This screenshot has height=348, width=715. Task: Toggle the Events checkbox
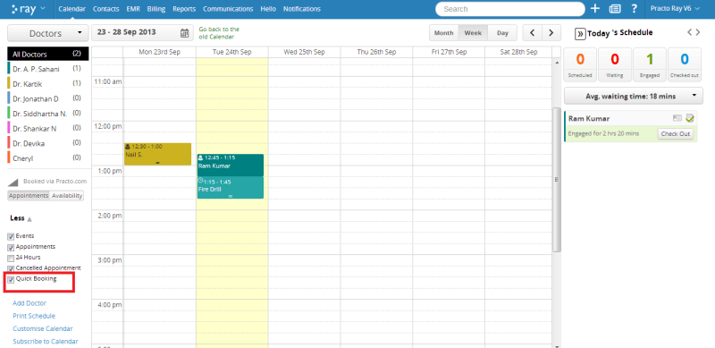(x=11, y=236)
